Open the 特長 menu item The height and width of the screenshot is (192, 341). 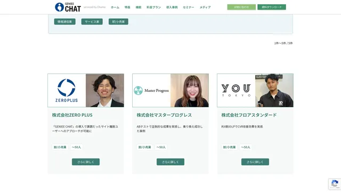click(127, 7)
